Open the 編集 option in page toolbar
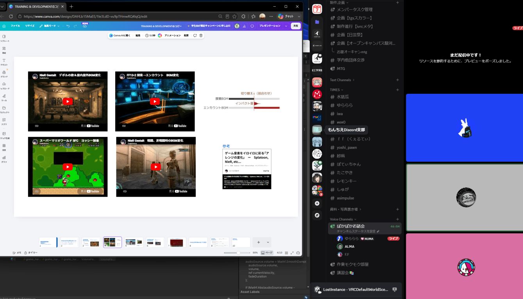523x299 pixels. [138, 36]
